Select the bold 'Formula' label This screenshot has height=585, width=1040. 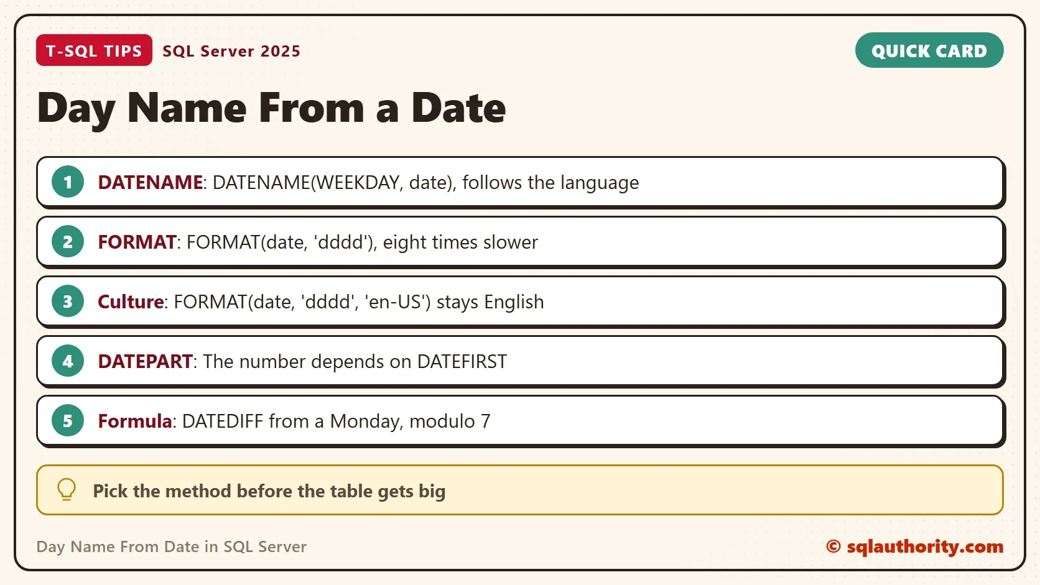coord(135,421)
